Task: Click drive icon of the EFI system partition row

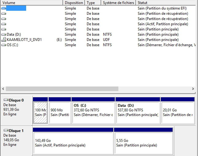Action: coord(3,8)
